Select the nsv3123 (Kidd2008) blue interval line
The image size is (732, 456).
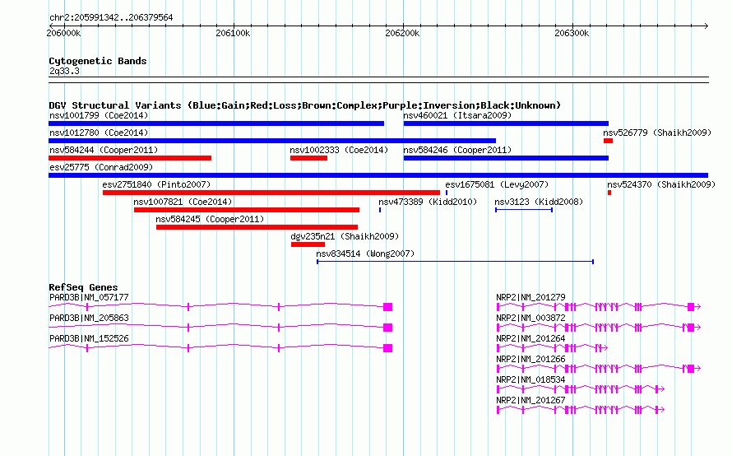point(524,210)
